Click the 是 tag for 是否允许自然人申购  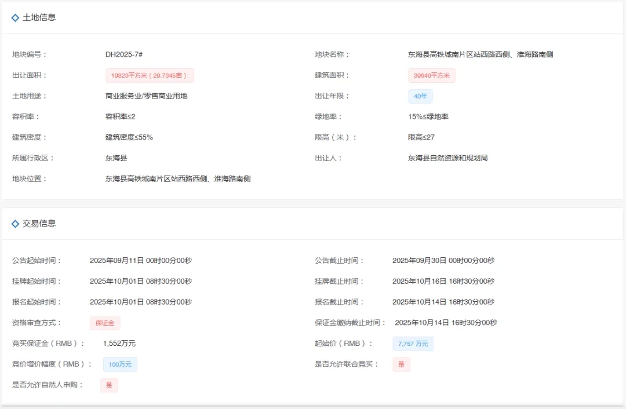pos(109,385)
